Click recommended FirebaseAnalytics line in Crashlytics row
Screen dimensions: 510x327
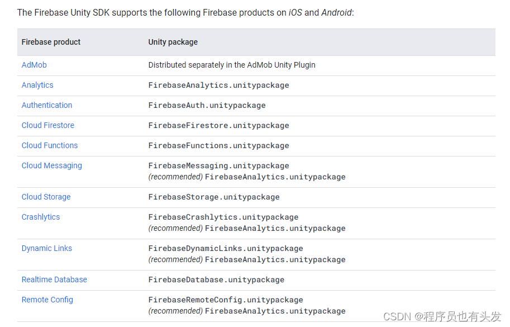pos(247,229)
